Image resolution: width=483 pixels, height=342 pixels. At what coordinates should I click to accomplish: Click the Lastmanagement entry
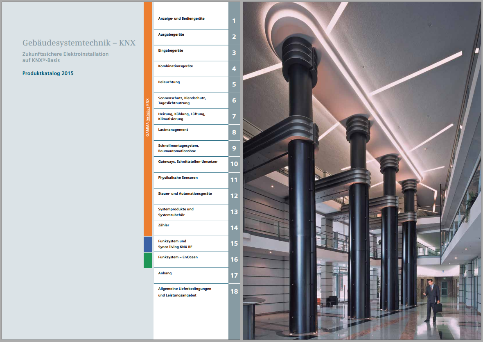(173, 130)
